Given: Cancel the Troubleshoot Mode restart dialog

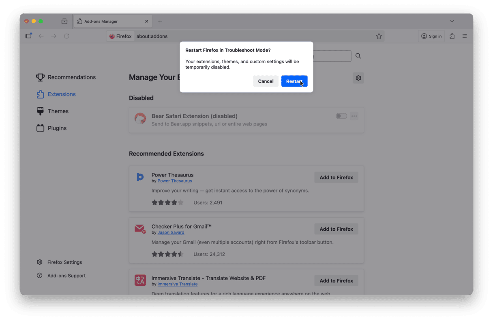Looking at the screenshot, I should coord(266,81).
